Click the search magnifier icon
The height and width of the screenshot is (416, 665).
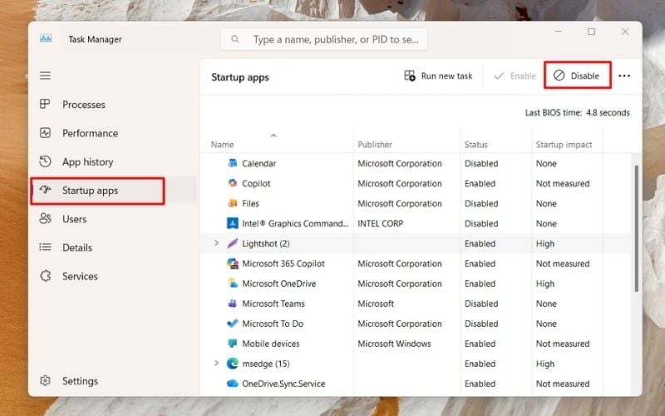click(235, 39)
